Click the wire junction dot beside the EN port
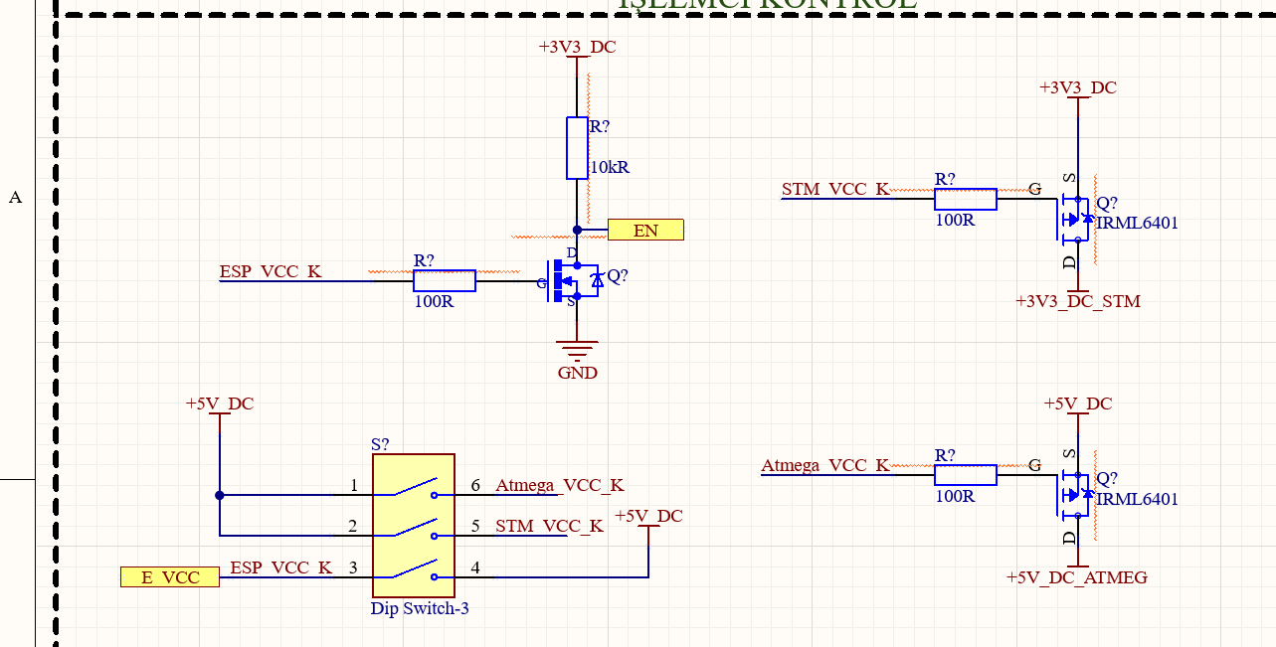Image resolution: width=1276 pixels, height=647 pixels. 577,230
